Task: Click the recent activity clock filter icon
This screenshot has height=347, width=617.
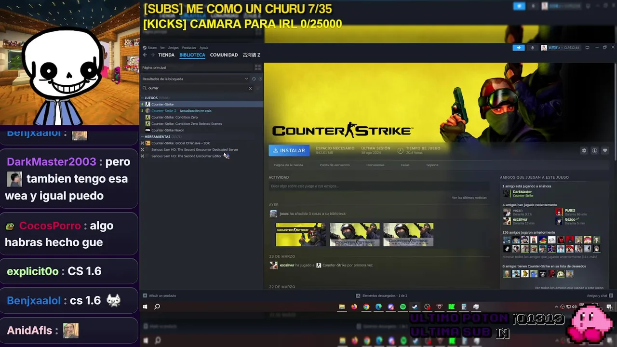Action: (254, 79)
